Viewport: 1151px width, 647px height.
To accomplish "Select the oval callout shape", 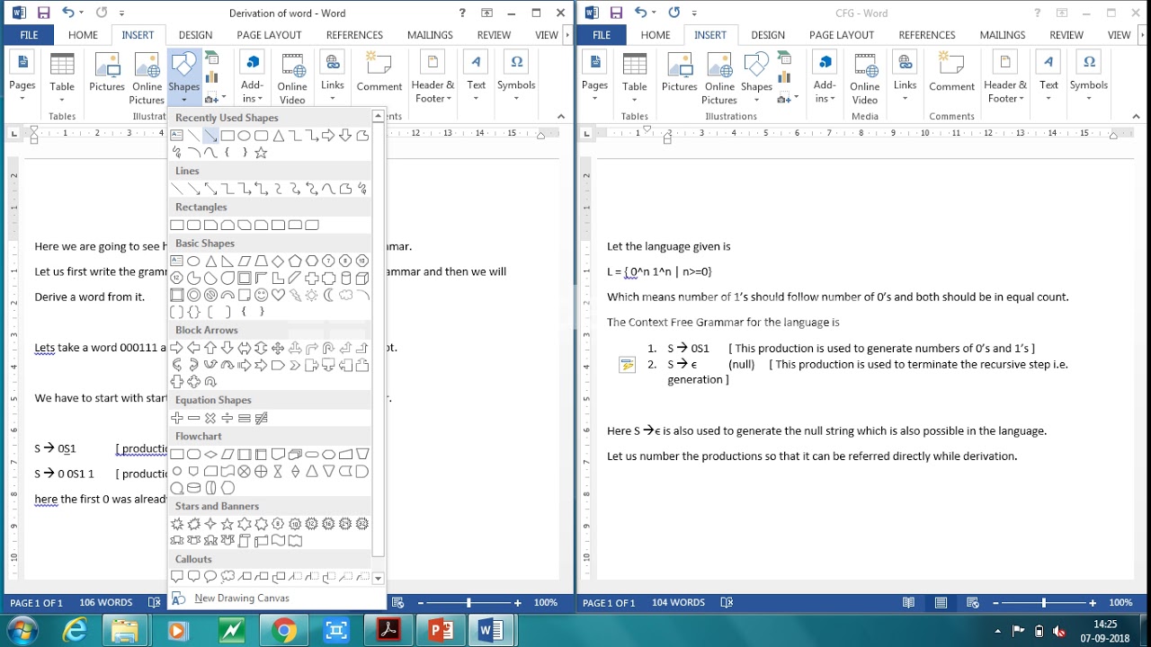I will click(210, 577).
